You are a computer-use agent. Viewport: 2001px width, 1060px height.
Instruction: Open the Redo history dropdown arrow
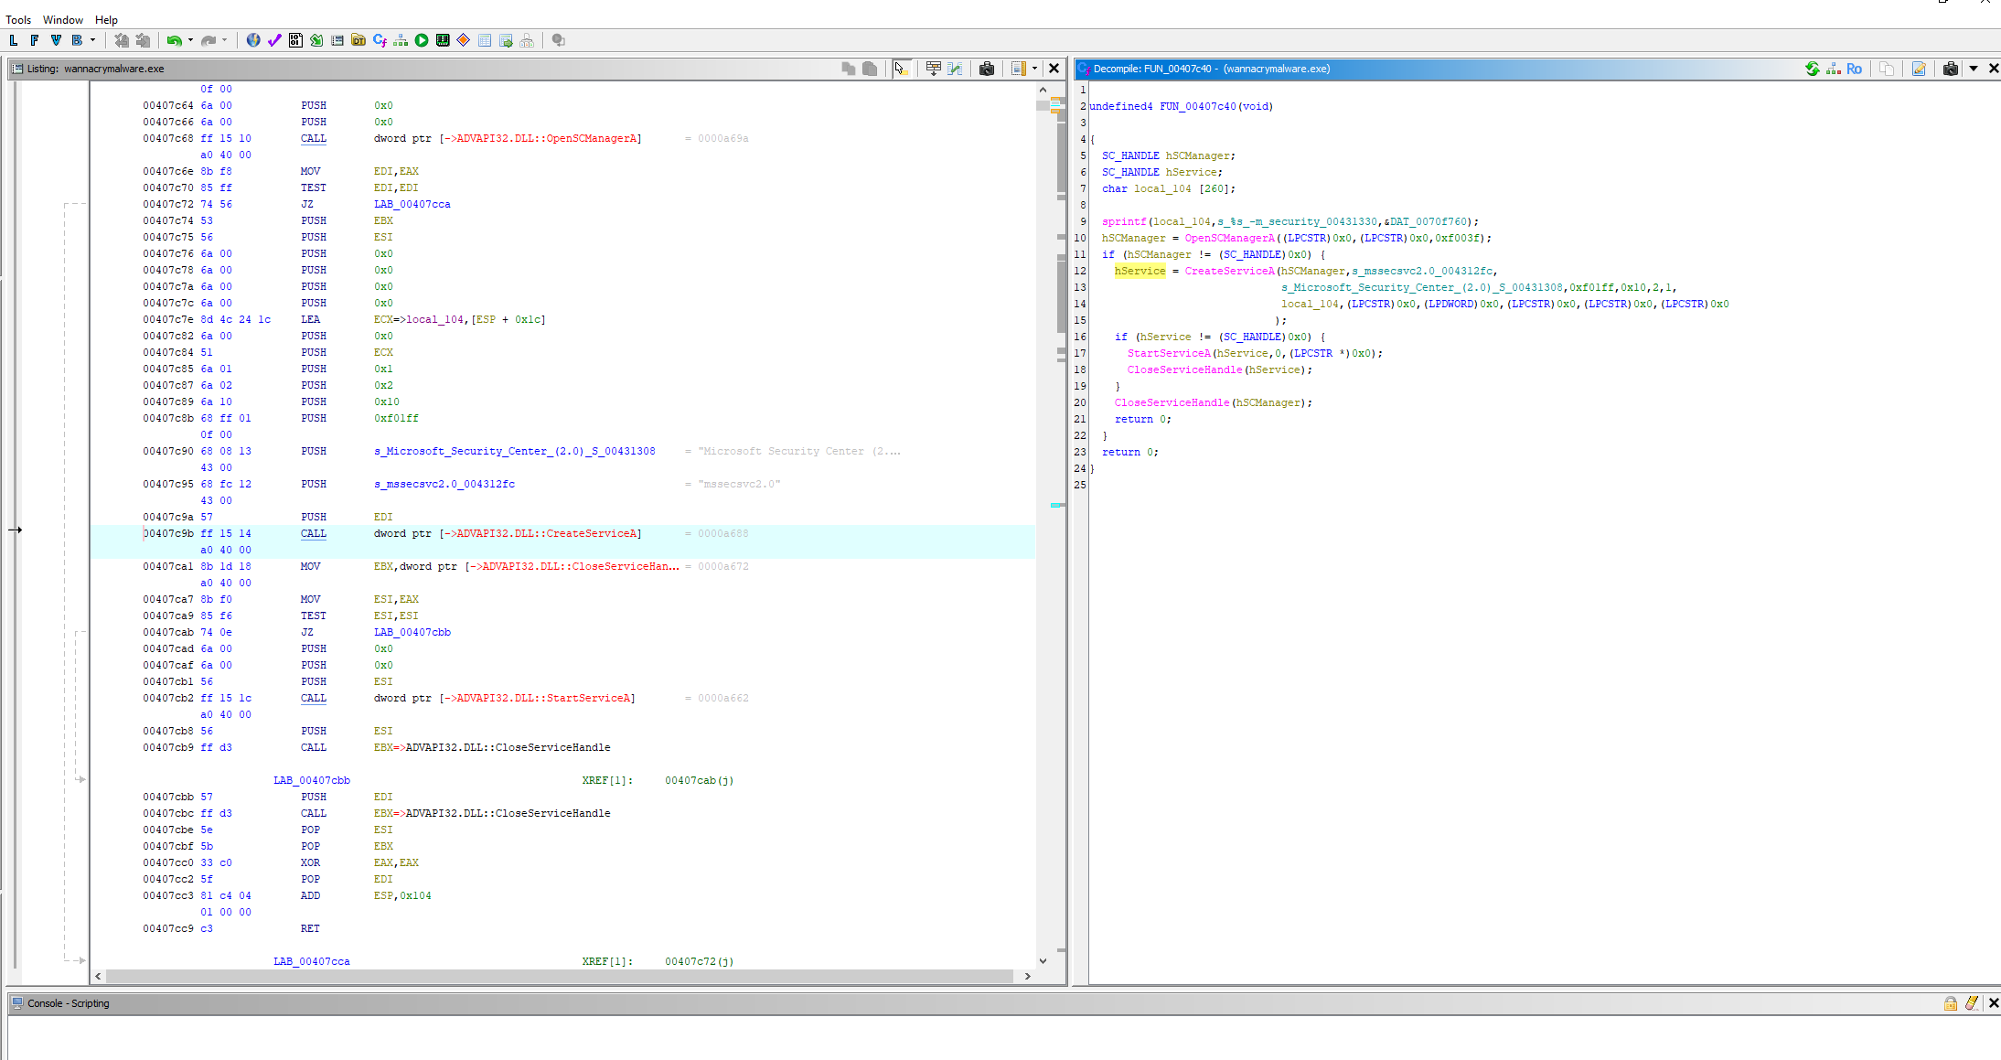tap(224, 40)
